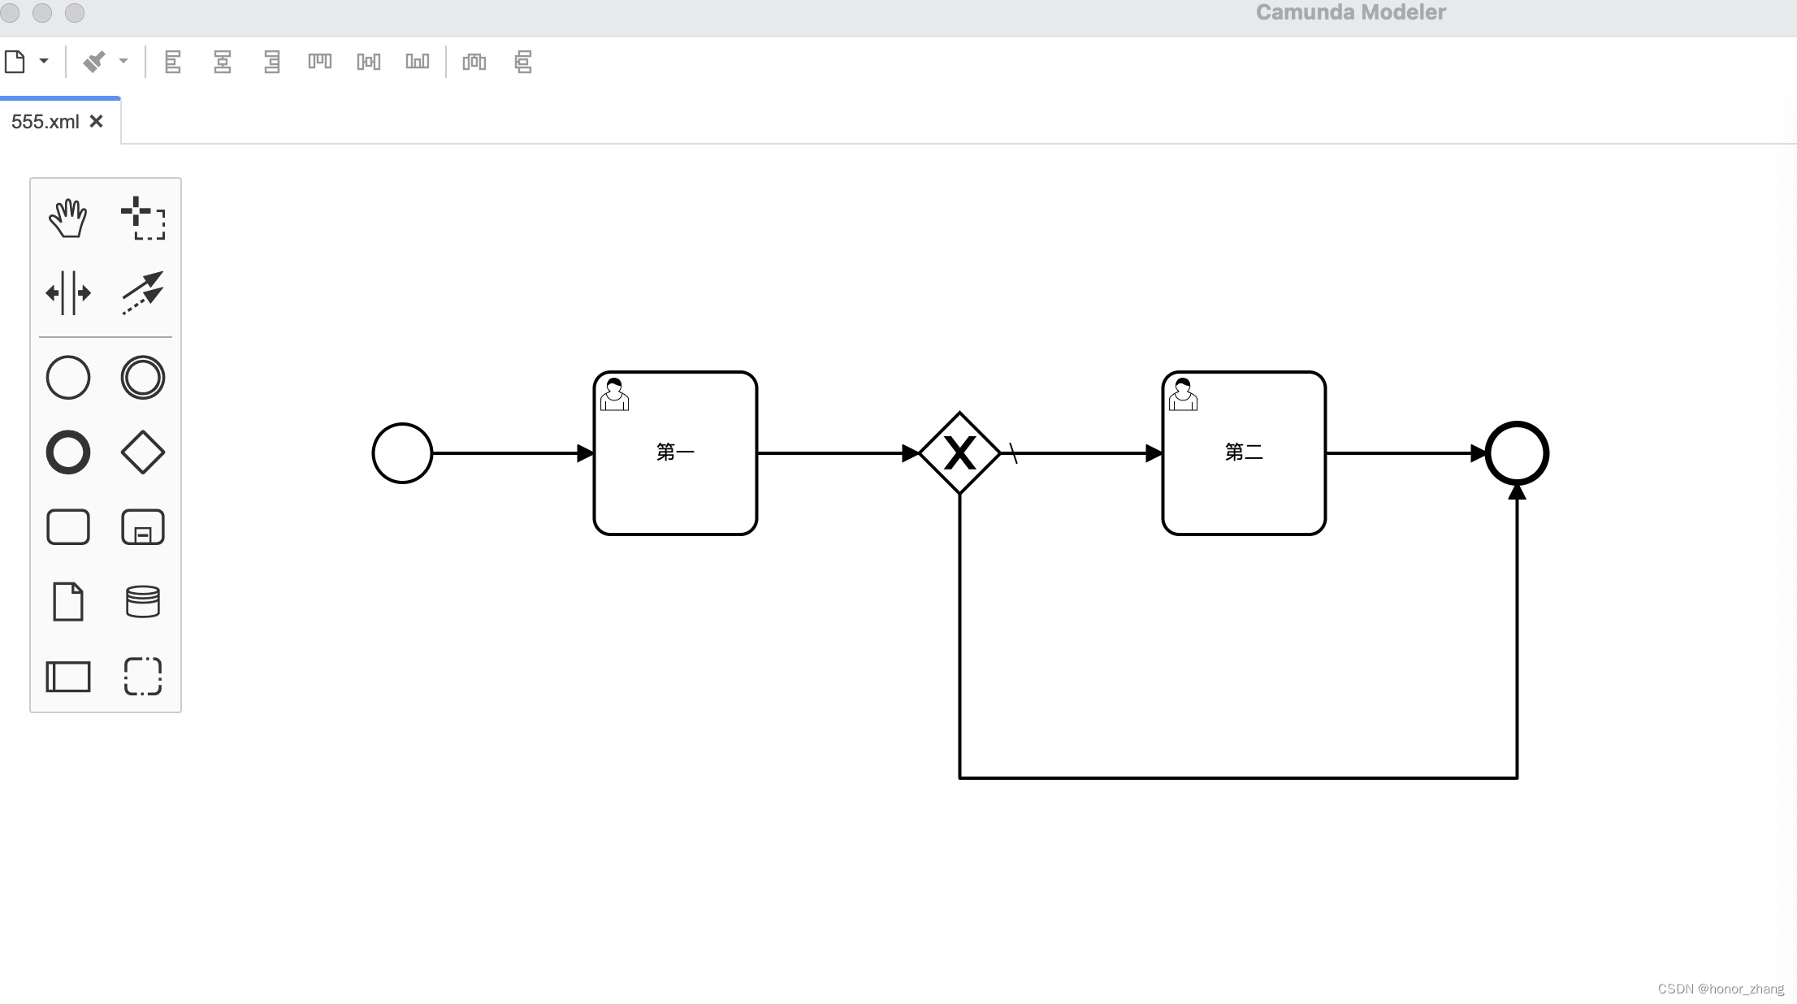Activate the lasso tool
The width and height of the screenshot is (1797, 1004).
tap(143, 217)
